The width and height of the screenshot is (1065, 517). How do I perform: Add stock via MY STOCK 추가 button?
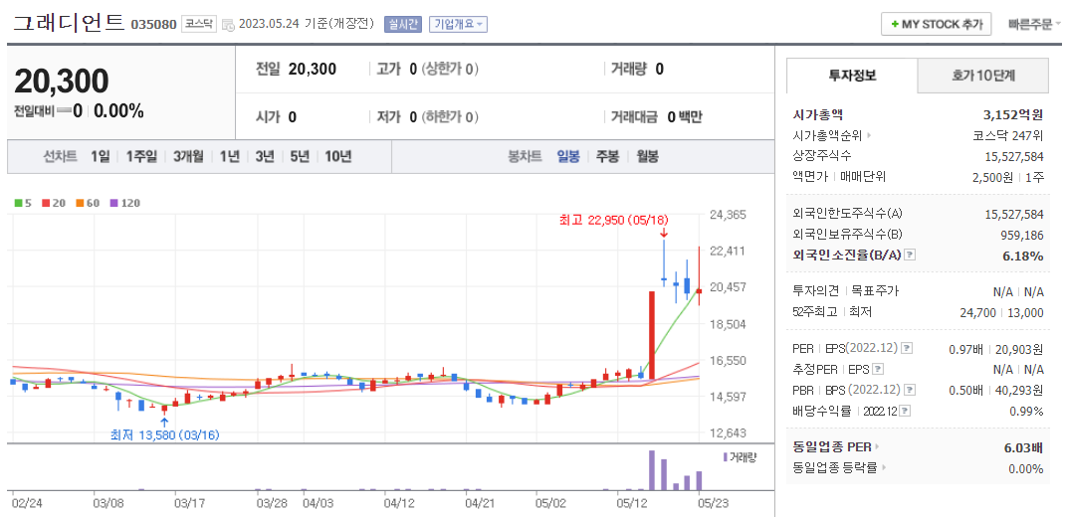pyautogui.click(x=936, y=24)
